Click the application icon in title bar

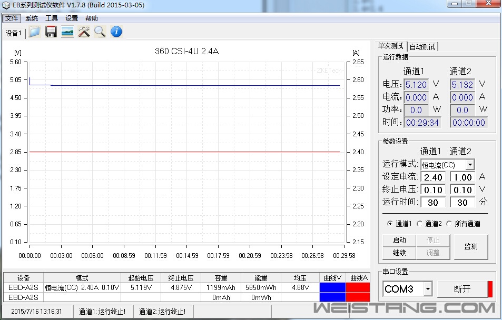click(x=6, y=5)
